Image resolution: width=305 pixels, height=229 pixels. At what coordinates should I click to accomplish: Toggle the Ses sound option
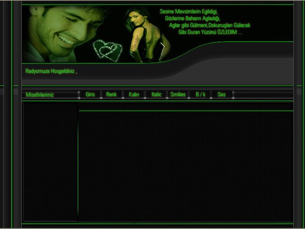pos(222,95)
